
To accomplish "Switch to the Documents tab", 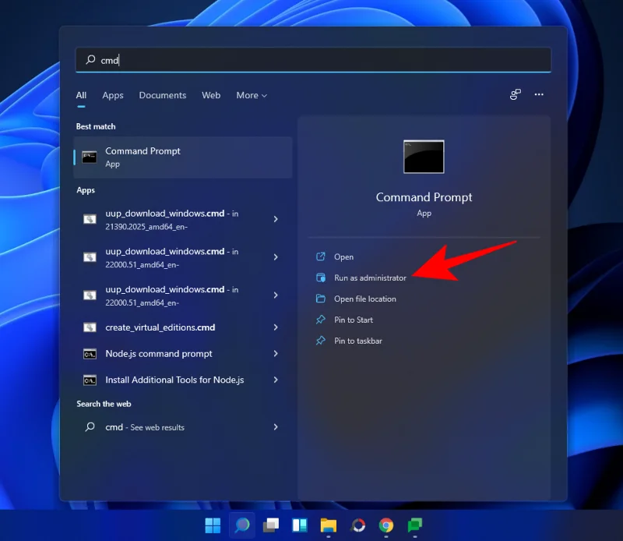I will (162, 94).
